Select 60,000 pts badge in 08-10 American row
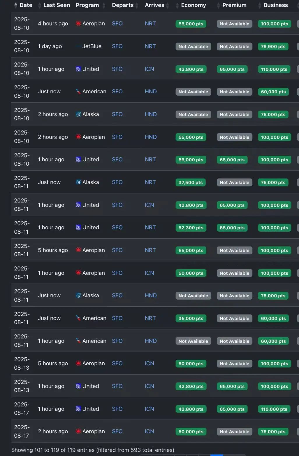The image size is (299, 456). (x=273, y=92)
